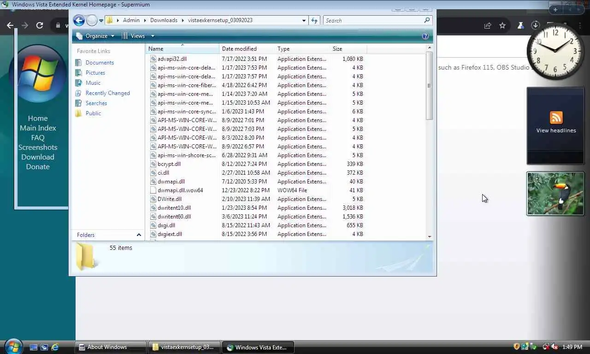
Task: Open the recent pages dropdown arrow
Action: 101,21
